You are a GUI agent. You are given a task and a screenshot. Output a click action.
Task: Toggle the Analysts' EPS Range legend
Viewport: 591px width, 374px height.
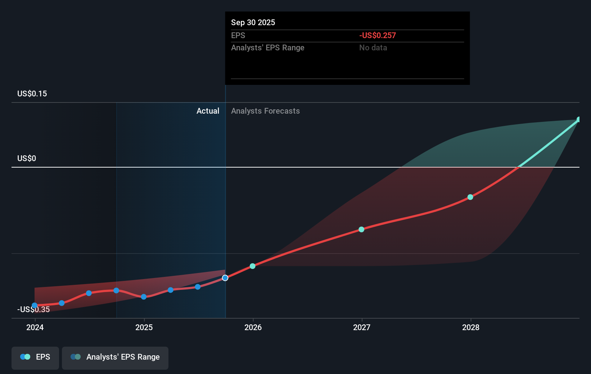115,358
